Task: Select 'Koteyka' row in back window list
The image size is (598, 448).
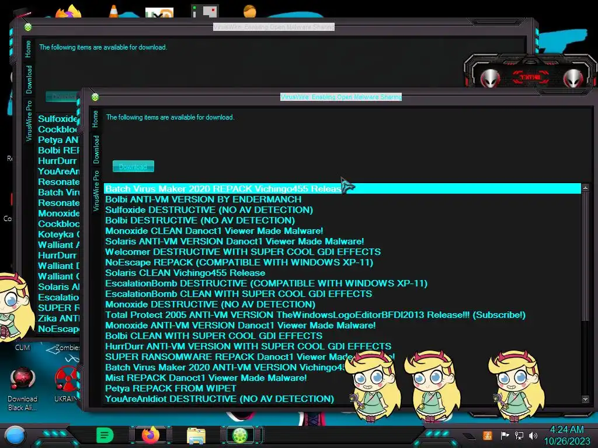Action: (58, 235)
